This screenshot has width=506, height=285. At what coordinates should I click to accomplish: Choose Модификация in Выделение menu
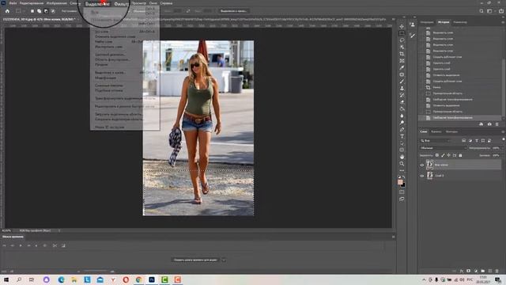tap(105, 78)
